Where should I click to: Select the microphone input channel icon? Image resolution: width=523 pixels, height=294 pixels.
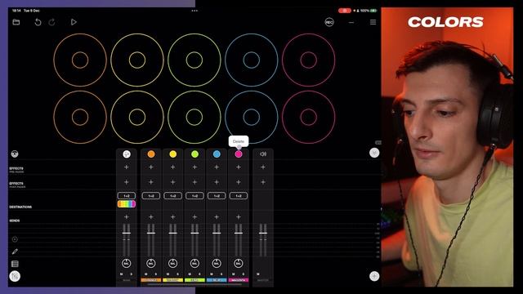pyautogui.click(x=127, y=154)
